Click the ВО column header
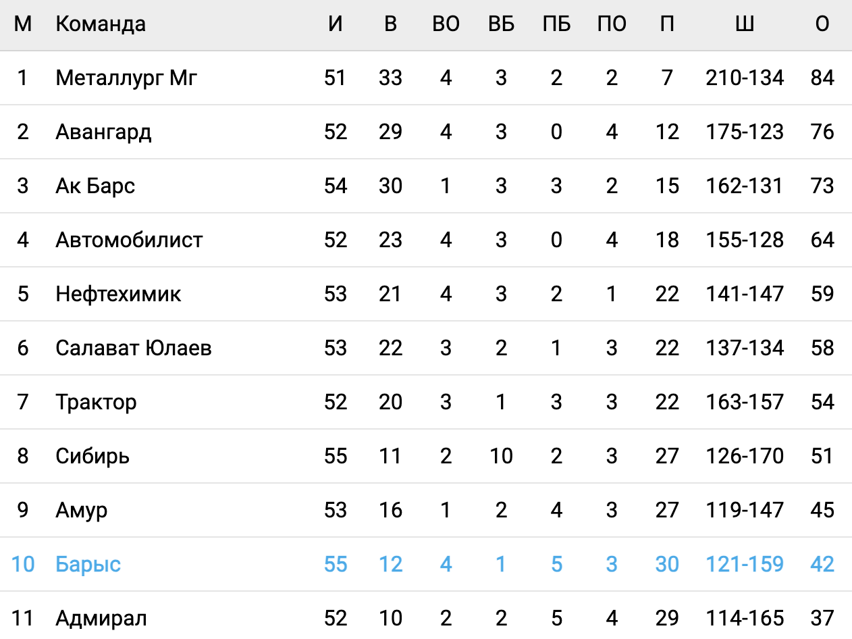This screenshot has width=852, height=639. pos(446,24)
